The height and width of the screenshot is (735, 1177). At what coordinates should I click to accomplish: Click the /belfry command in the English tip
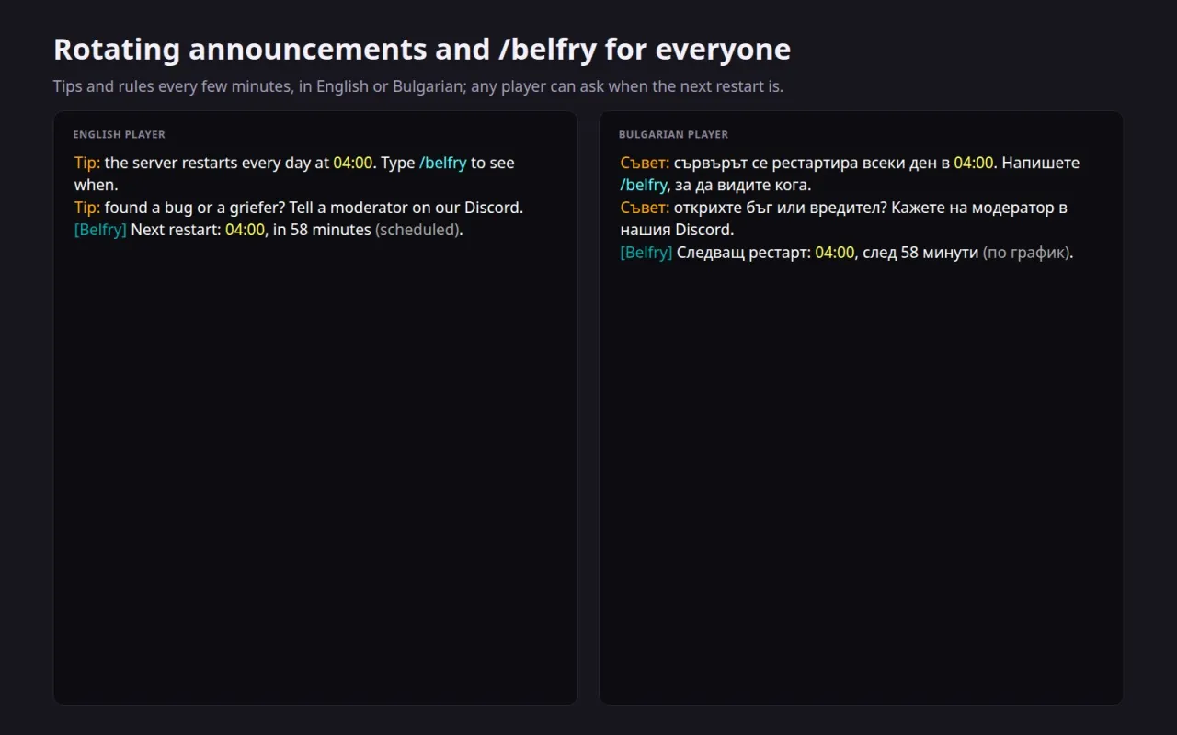tap(443, 163)
